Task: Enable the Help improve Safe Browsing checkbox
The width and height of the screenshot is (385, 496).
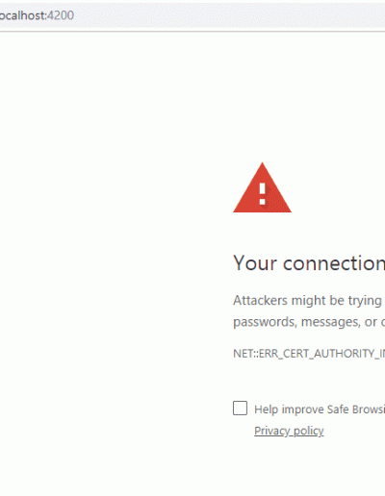Action: 240,408
